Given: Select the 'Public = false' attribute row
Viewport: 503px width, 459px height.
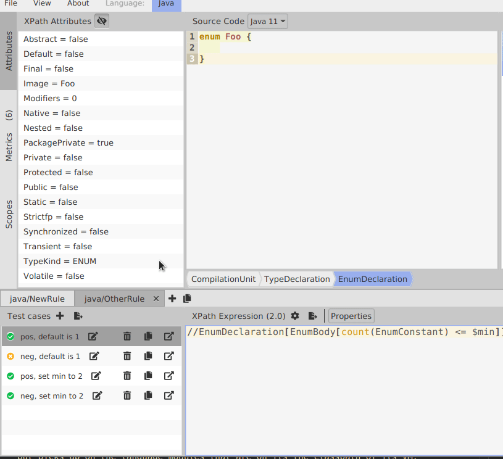Looking at the screenshot, I should coord(101,187).
